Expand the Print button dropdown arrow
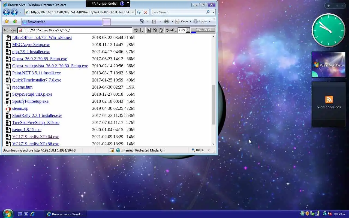 (x=172, y=21)
